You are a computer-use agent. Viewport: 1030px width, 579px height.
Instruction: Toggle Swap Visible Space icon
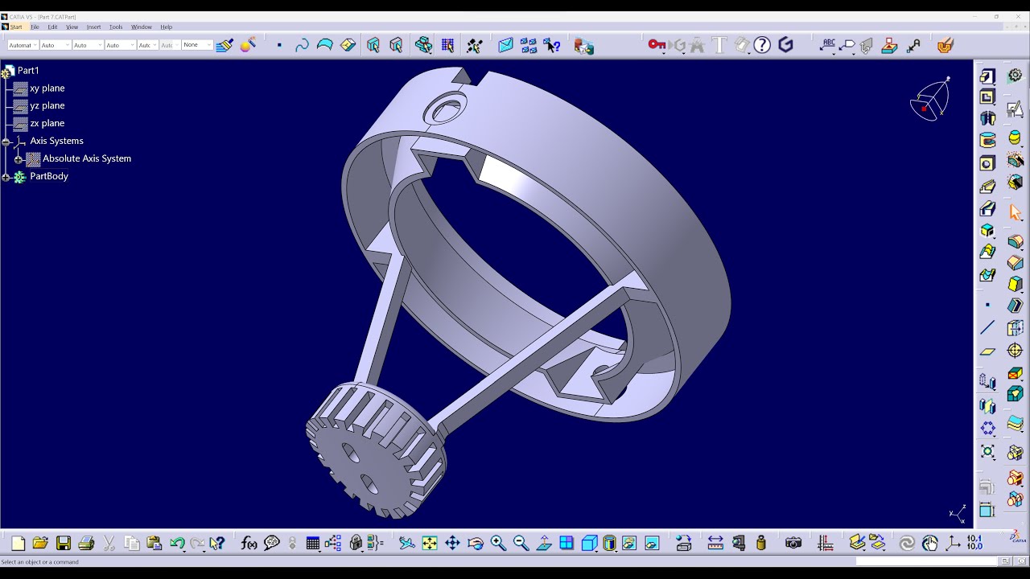pyautogui.click(x=652, y=544)
